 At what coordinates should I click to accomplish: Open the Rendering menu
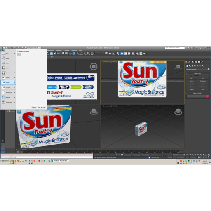pyautogui.click(x=59, y=51)
